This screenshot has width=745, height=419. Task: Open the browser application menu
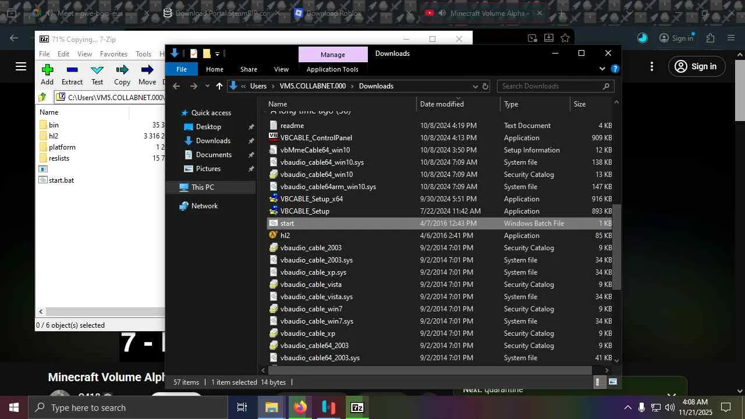pyautogui.click(x=731, y=38)
